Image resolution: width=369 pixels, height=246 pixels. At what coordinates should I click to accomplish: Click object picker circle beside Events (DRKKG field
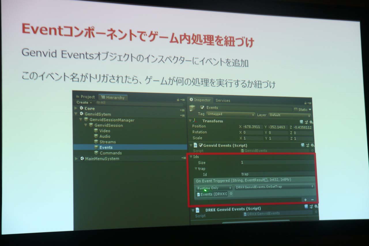pyautogui.click(x=231, y=194)
